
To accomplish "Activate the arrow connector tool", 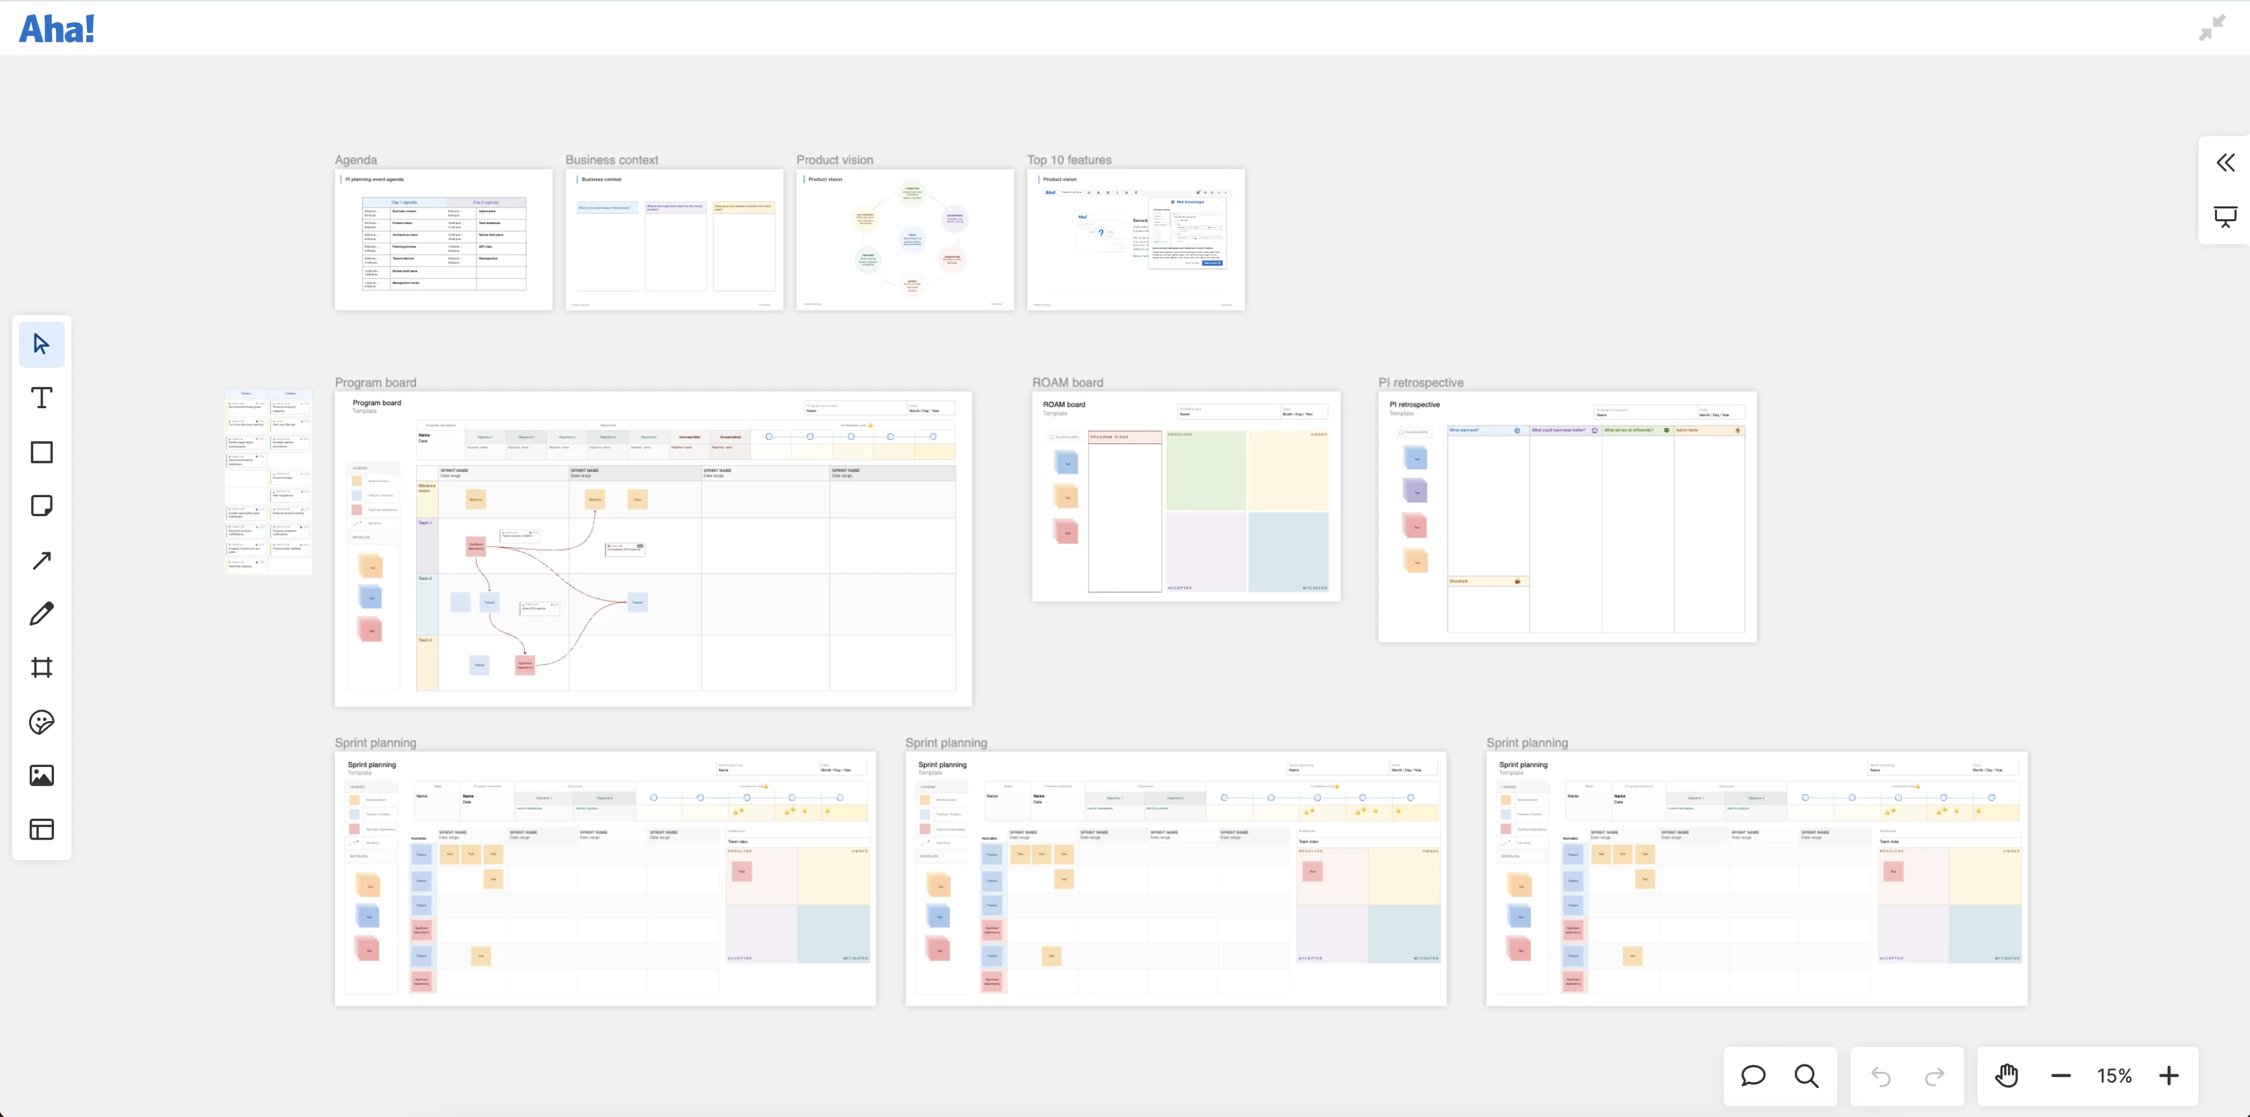I will tap(41, 561).
